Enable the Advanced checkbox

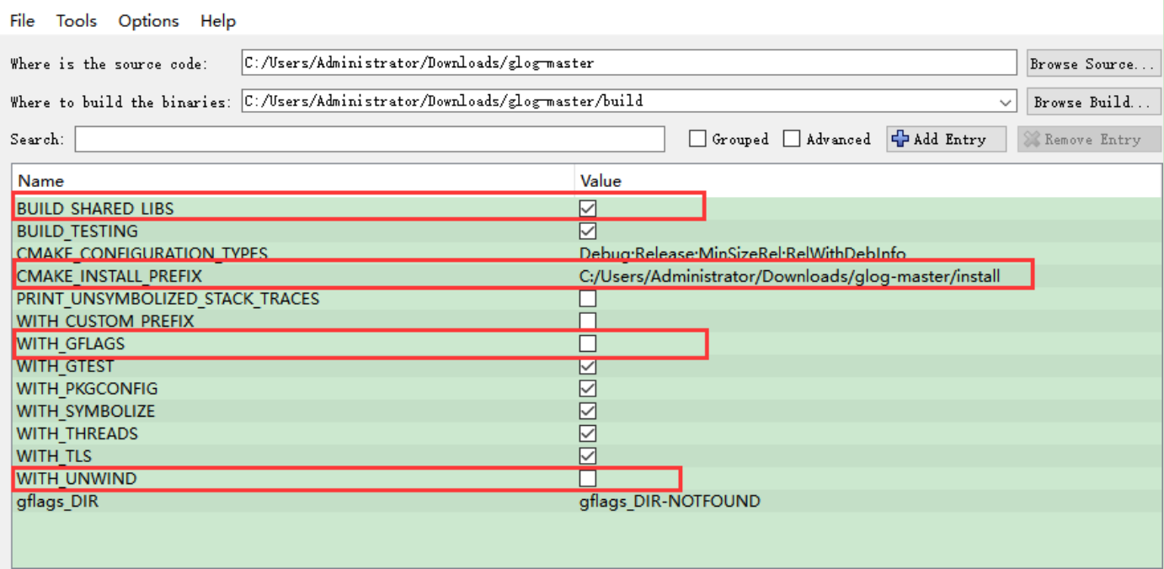(792, 138)
